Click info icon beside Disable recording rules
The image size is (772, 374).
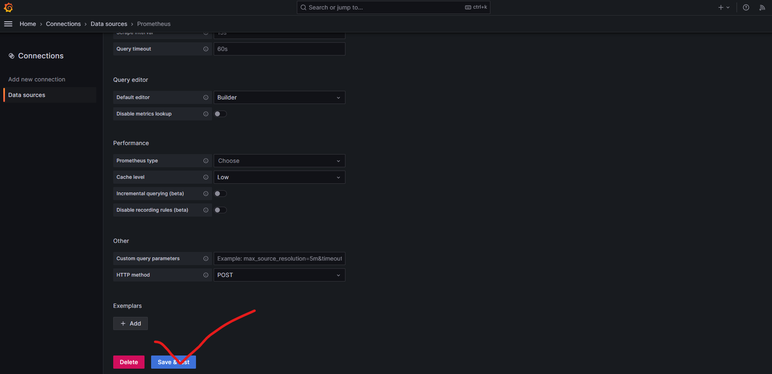coord(206,210)
